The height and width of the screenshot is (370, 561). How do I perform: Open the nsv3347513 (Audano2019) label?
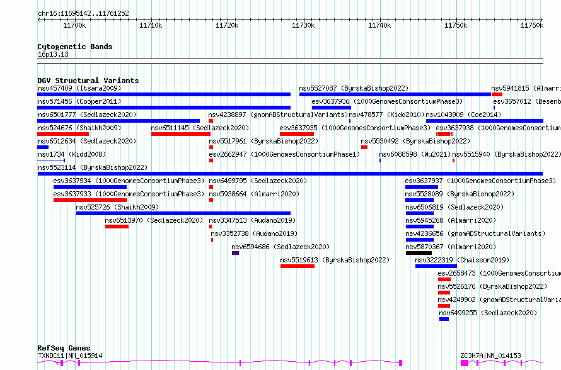[252, 220]
